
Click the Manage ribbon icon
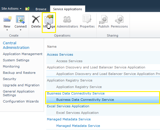(x=49, y=19)
